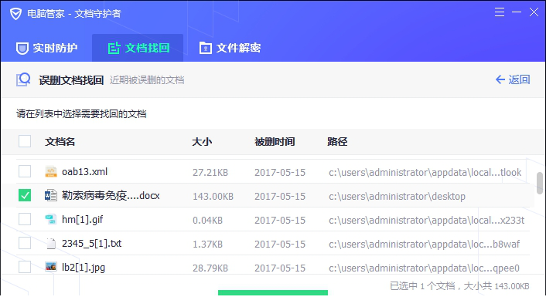Click the path ending in ...x233t
Screen dimensions: 546x307
click(427, 221)
